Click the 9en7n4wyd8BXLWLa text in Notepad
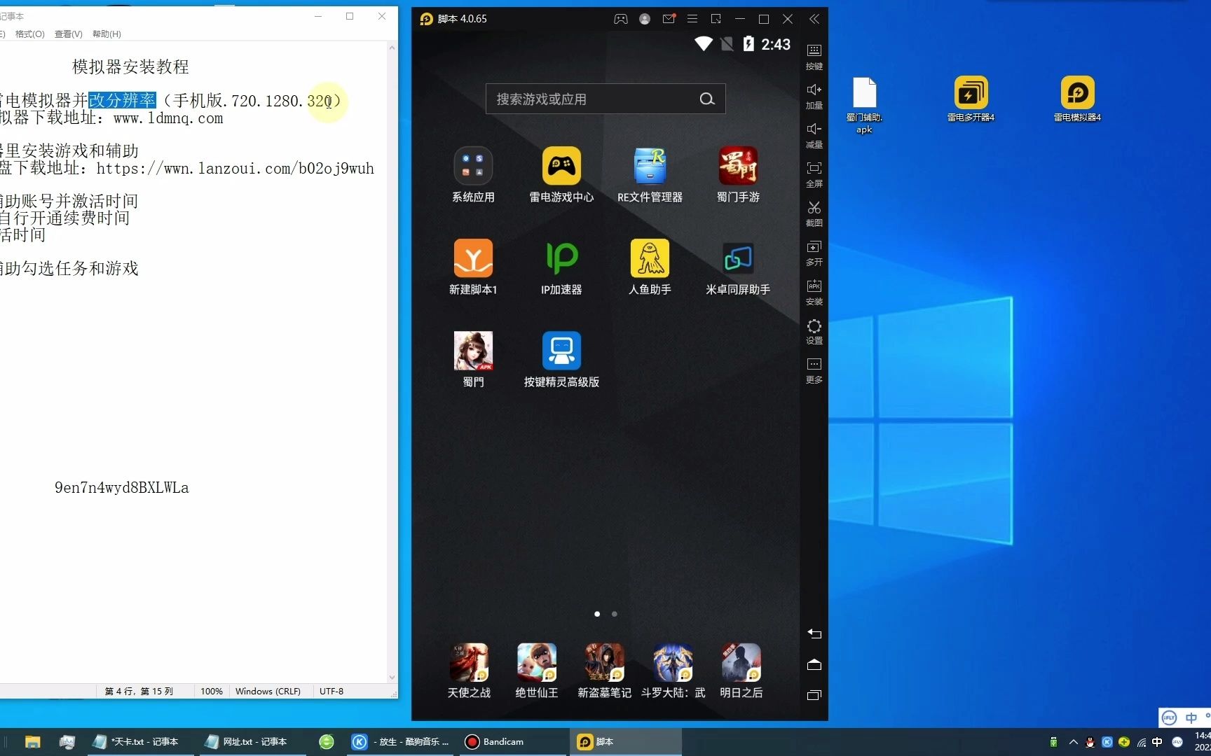This screenshot has height=756, width=1211. click(122, 488)
